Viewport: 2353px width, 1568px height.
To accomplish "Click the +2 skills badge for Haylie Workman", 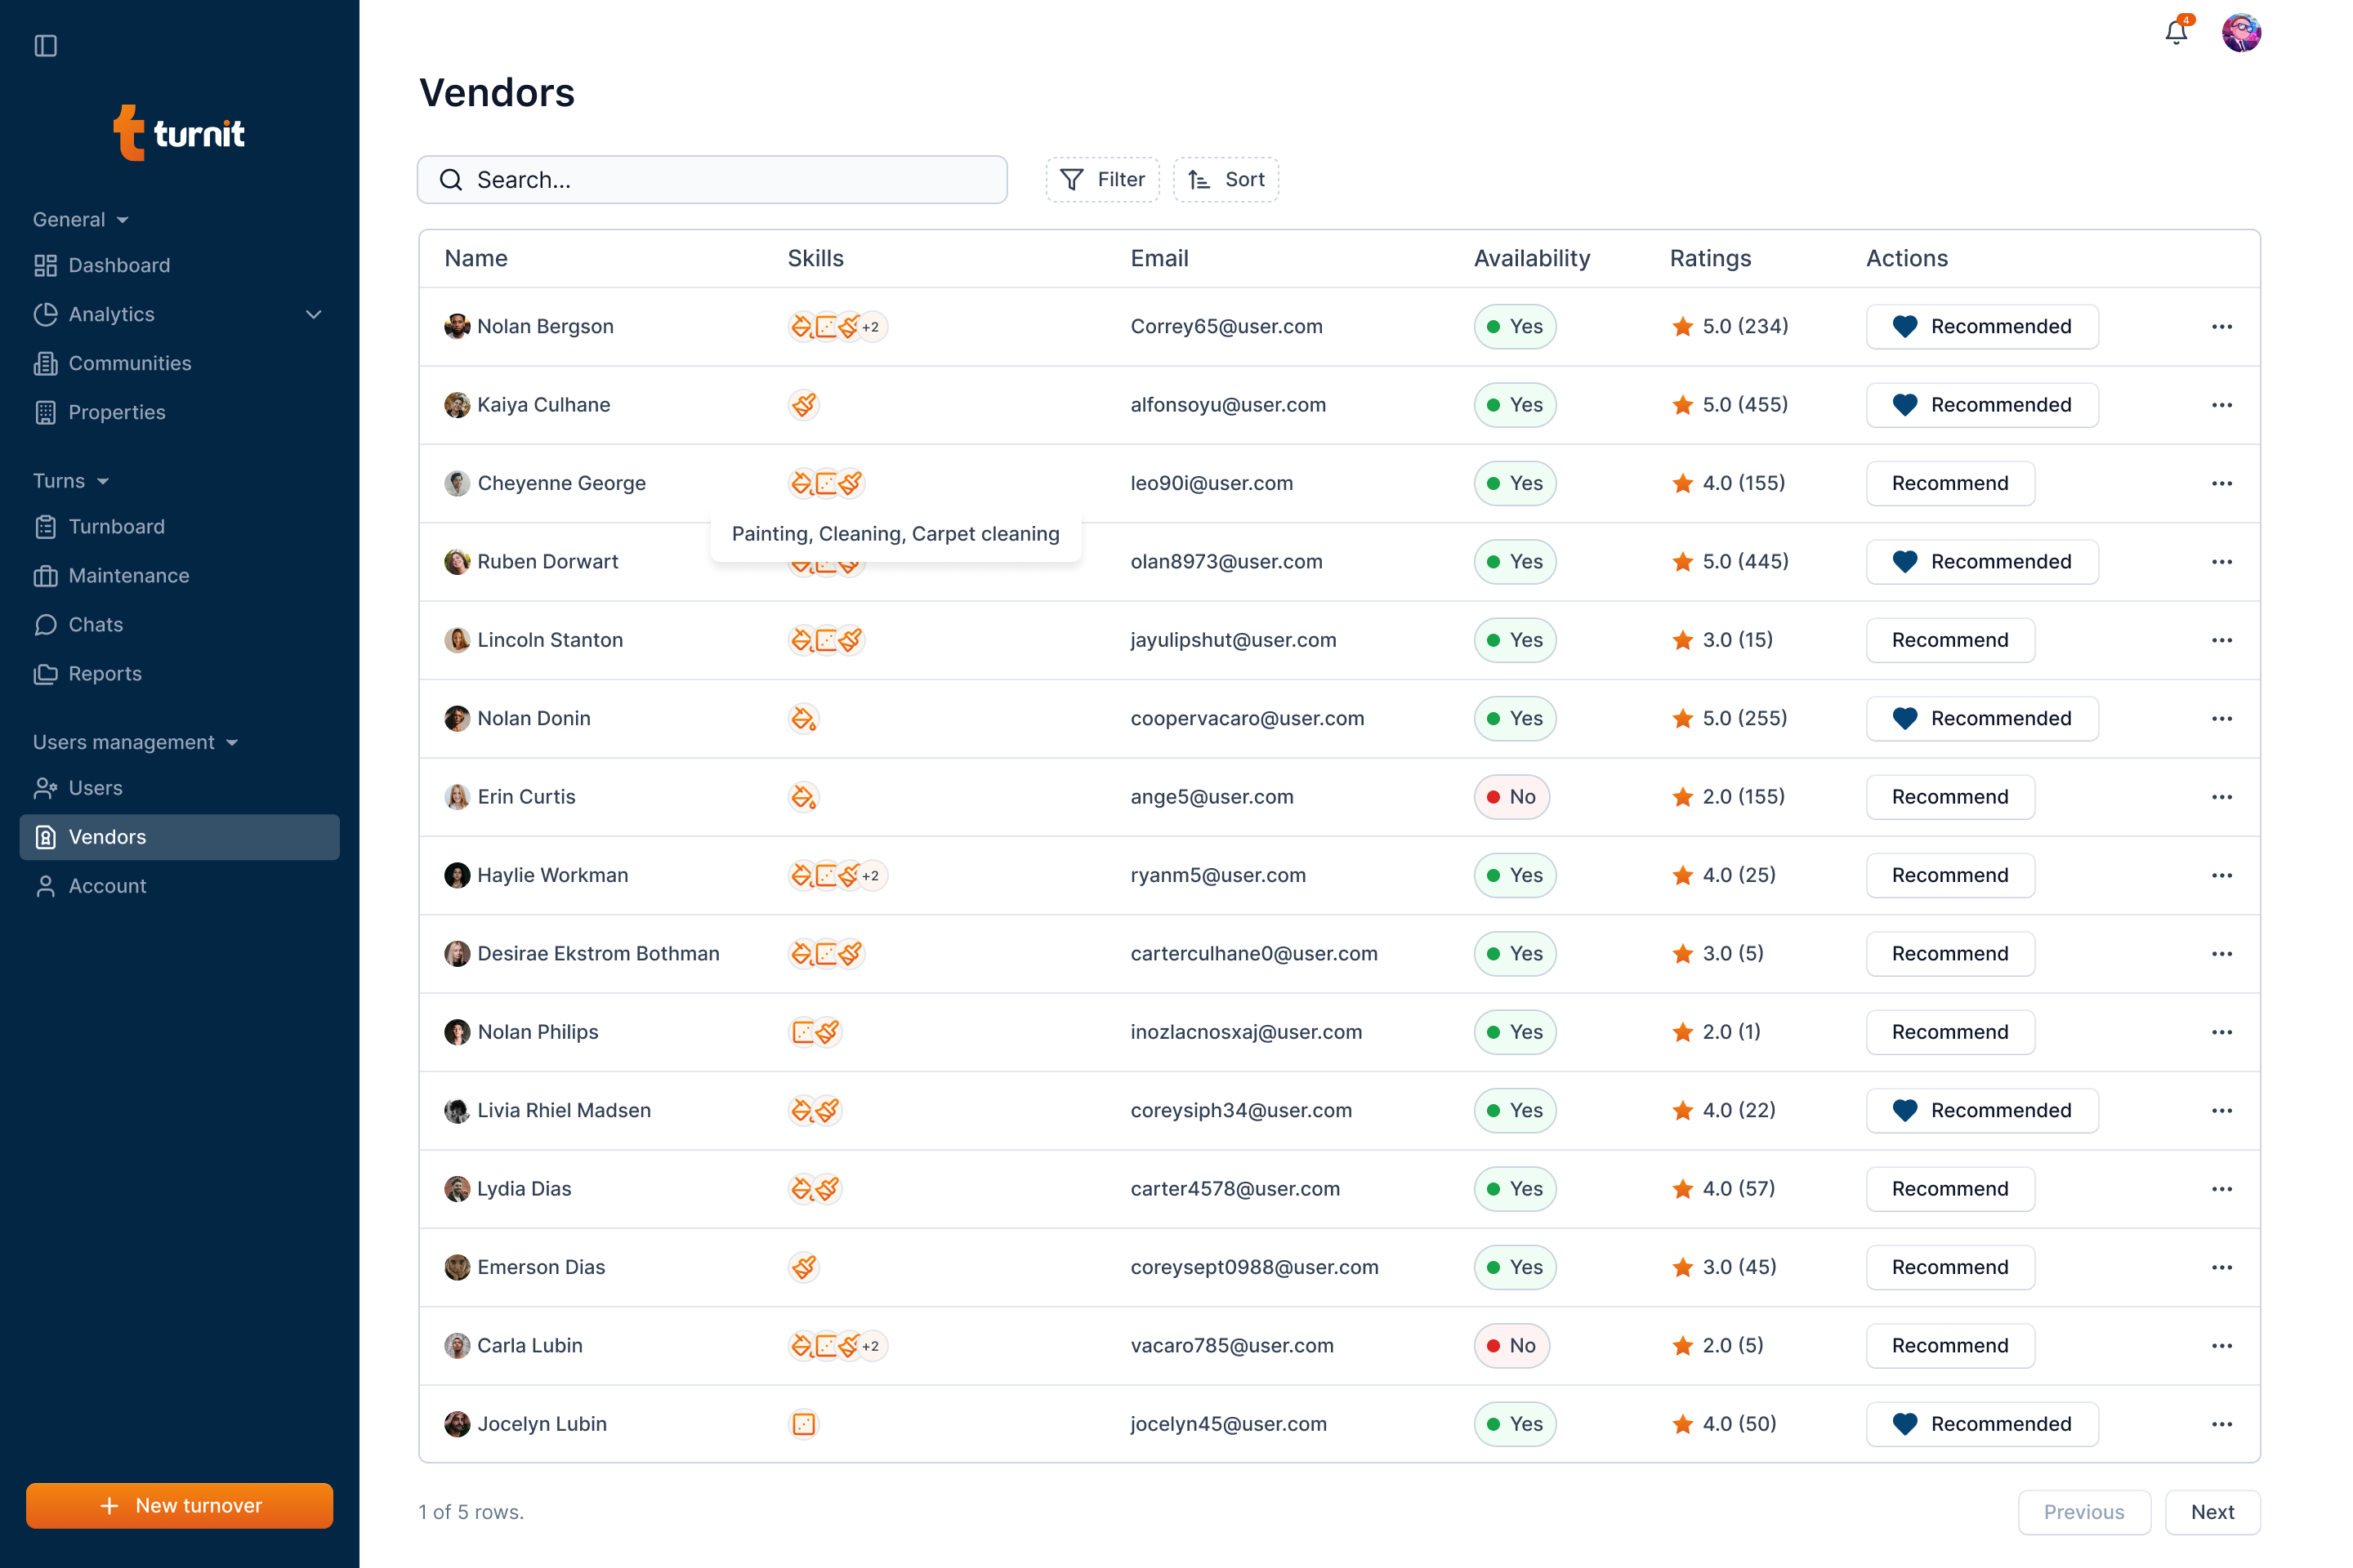I will click(x=872, y=876).
